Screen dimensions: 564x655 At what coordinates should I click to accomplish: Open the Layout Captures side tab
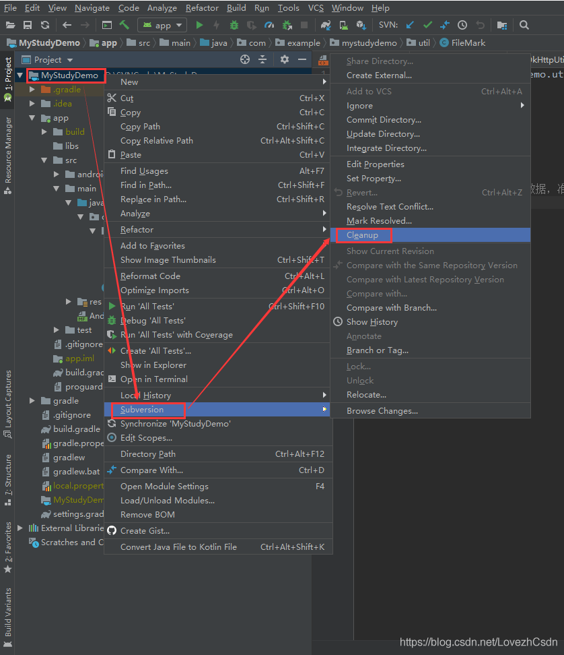[x=7, y=404]
